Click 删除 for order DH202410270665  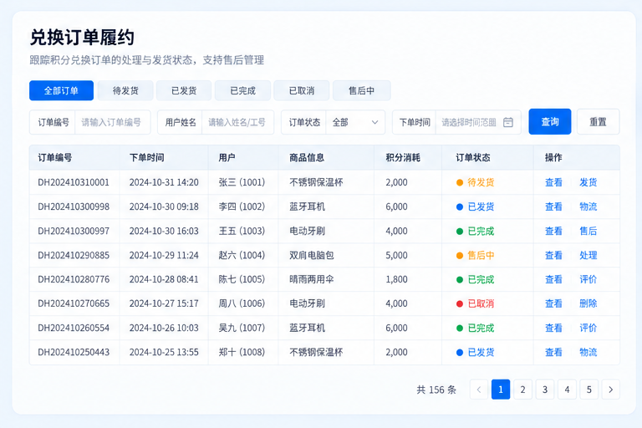(588, 303)
